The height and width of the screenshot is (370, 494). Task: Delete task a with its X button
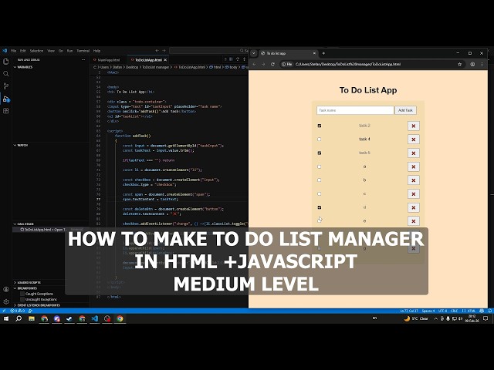(414, 166)
